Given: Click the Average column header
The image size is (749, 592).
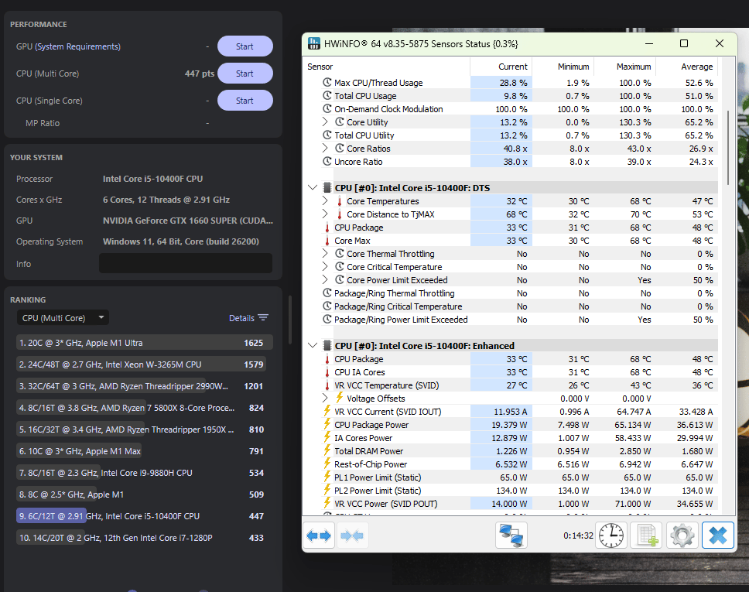Looking at the screenshot, I should tap(686, 67).
